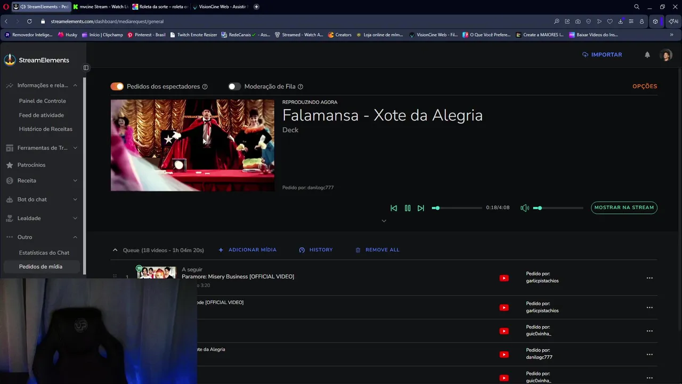Screen dimensions: 682x384
Task: Collapse the Queue list chevron
Action: click(x=115, y=250)
